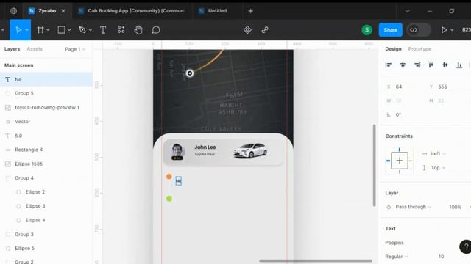This screenshot has height=264, width=471.
Task: Close the Zycabo tab
Action: (x=63, y=11)
